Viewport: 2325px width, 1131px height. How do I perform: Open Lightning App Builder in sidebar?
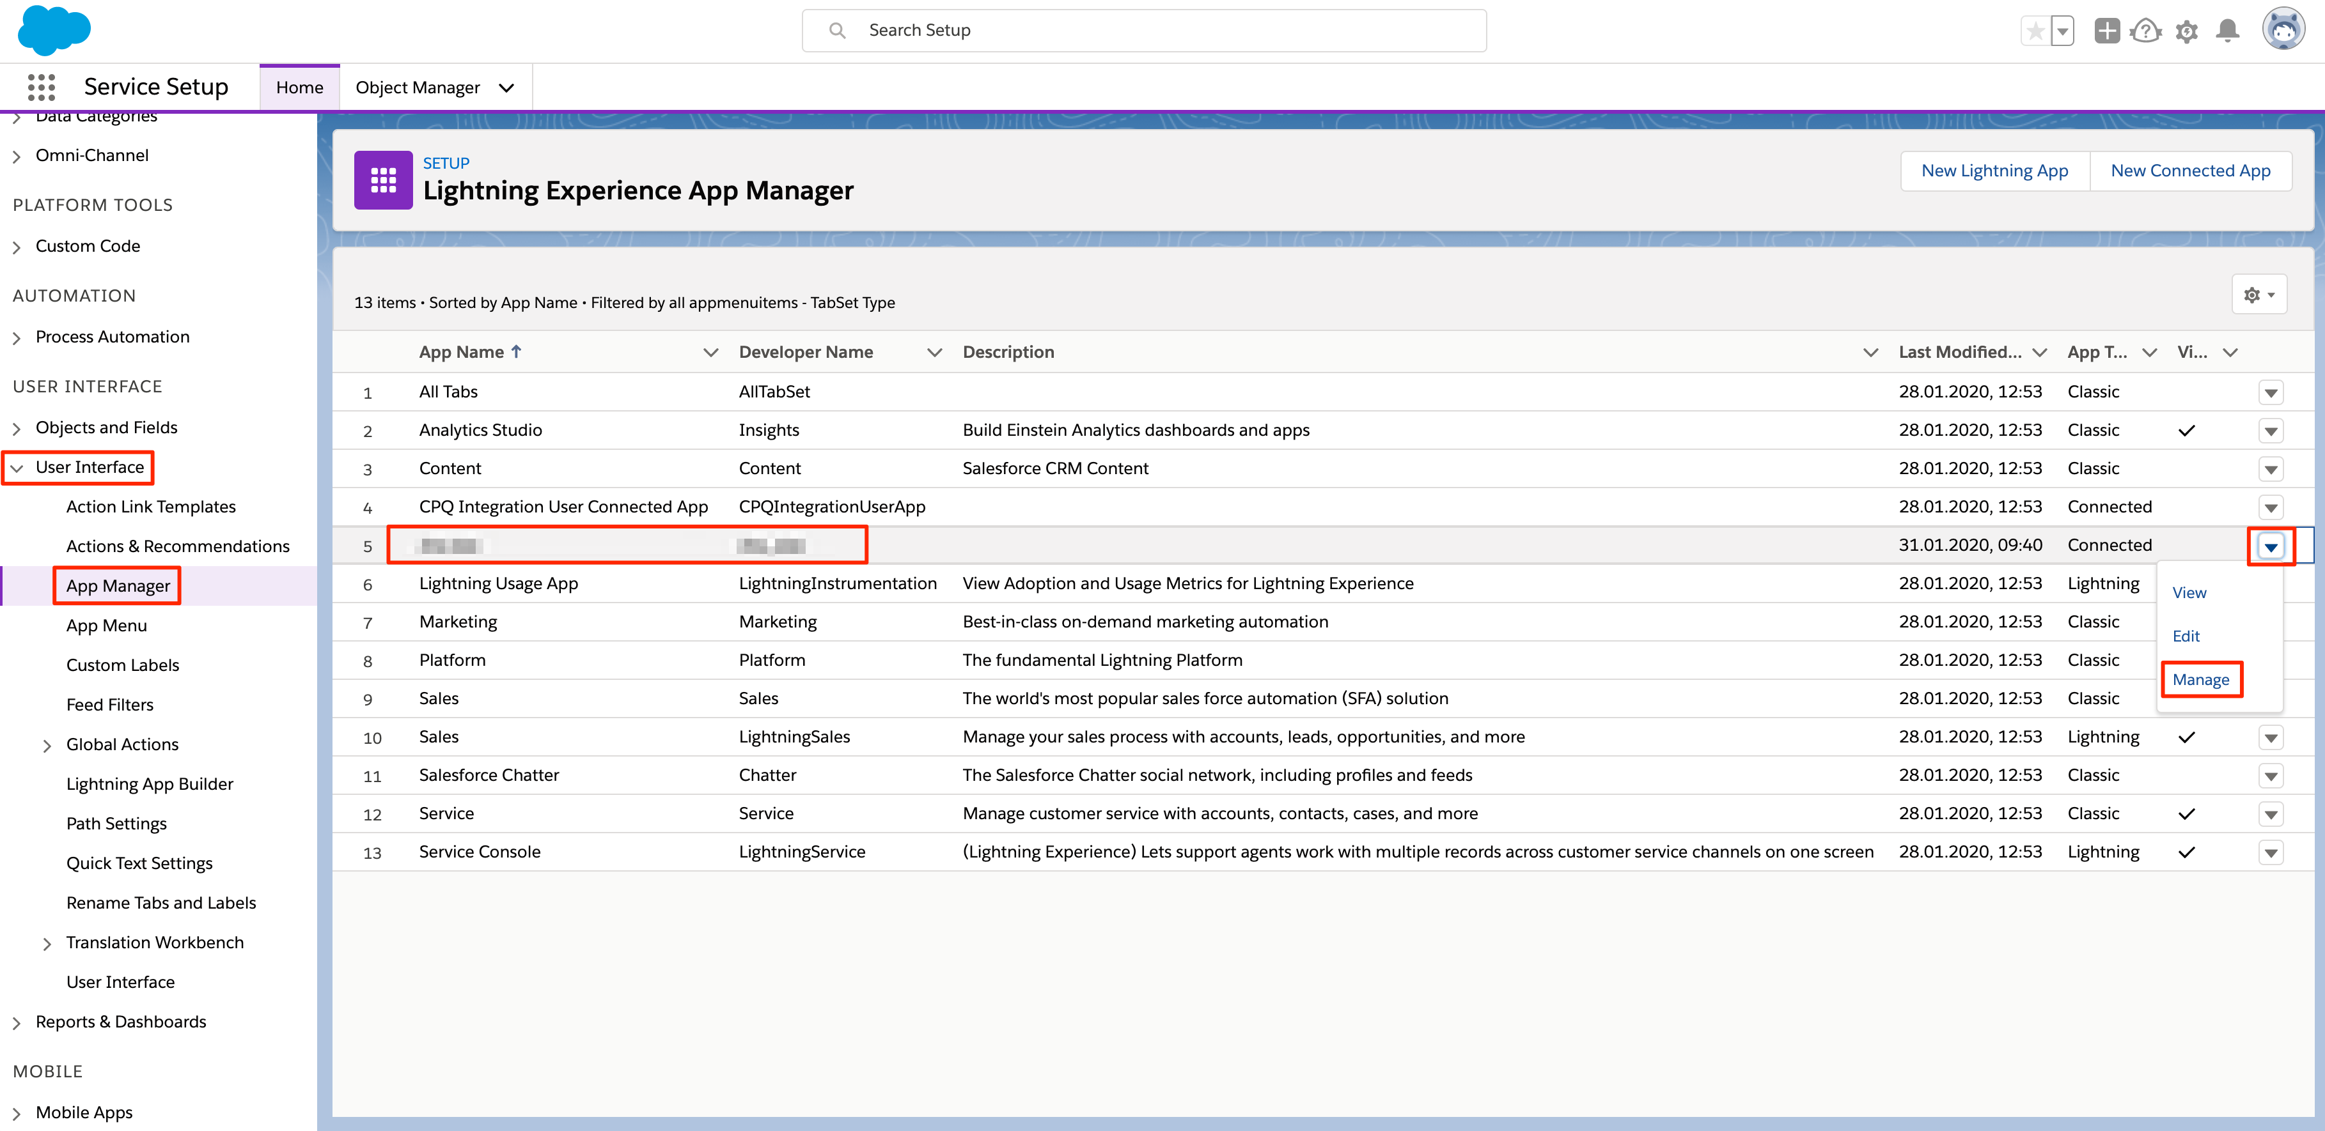pos(150,785)
